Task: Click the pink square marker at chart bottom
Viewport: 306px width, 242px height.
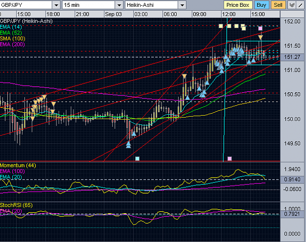Action: (x=230, y=159)
